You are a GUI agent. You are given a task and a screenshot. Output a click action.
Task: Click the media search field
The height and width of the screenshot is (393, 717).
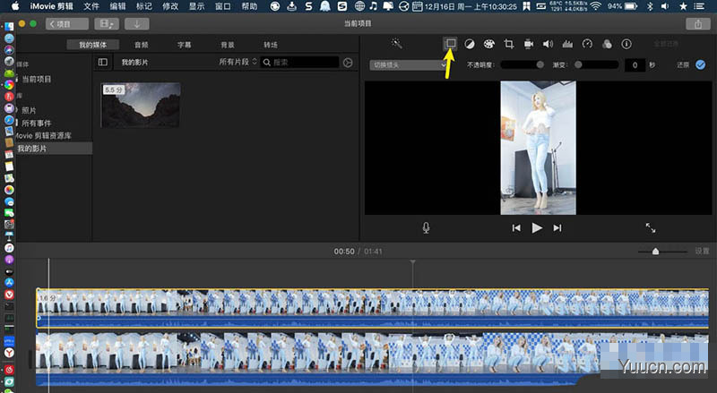click(299, 63)
